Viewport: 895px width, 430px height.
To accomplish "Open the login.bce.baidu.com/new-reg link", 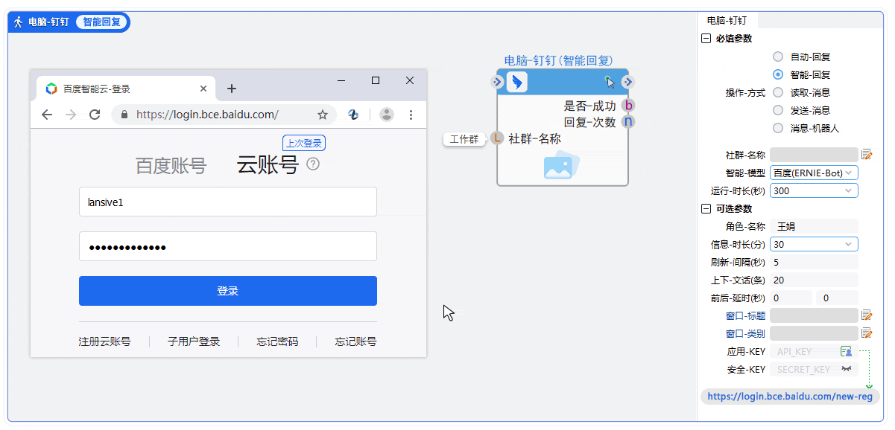I will click(x=789, y=397).
